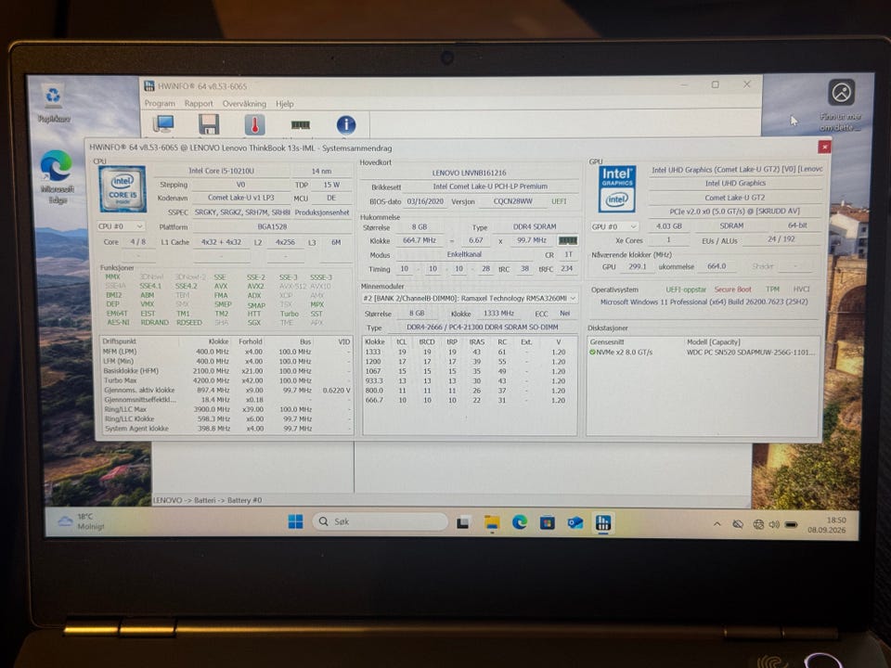The height and width of the screenshot is (668, 891).
Task: Select the WDC PC SN520 drive entry
Action: (x=703, y=353)
